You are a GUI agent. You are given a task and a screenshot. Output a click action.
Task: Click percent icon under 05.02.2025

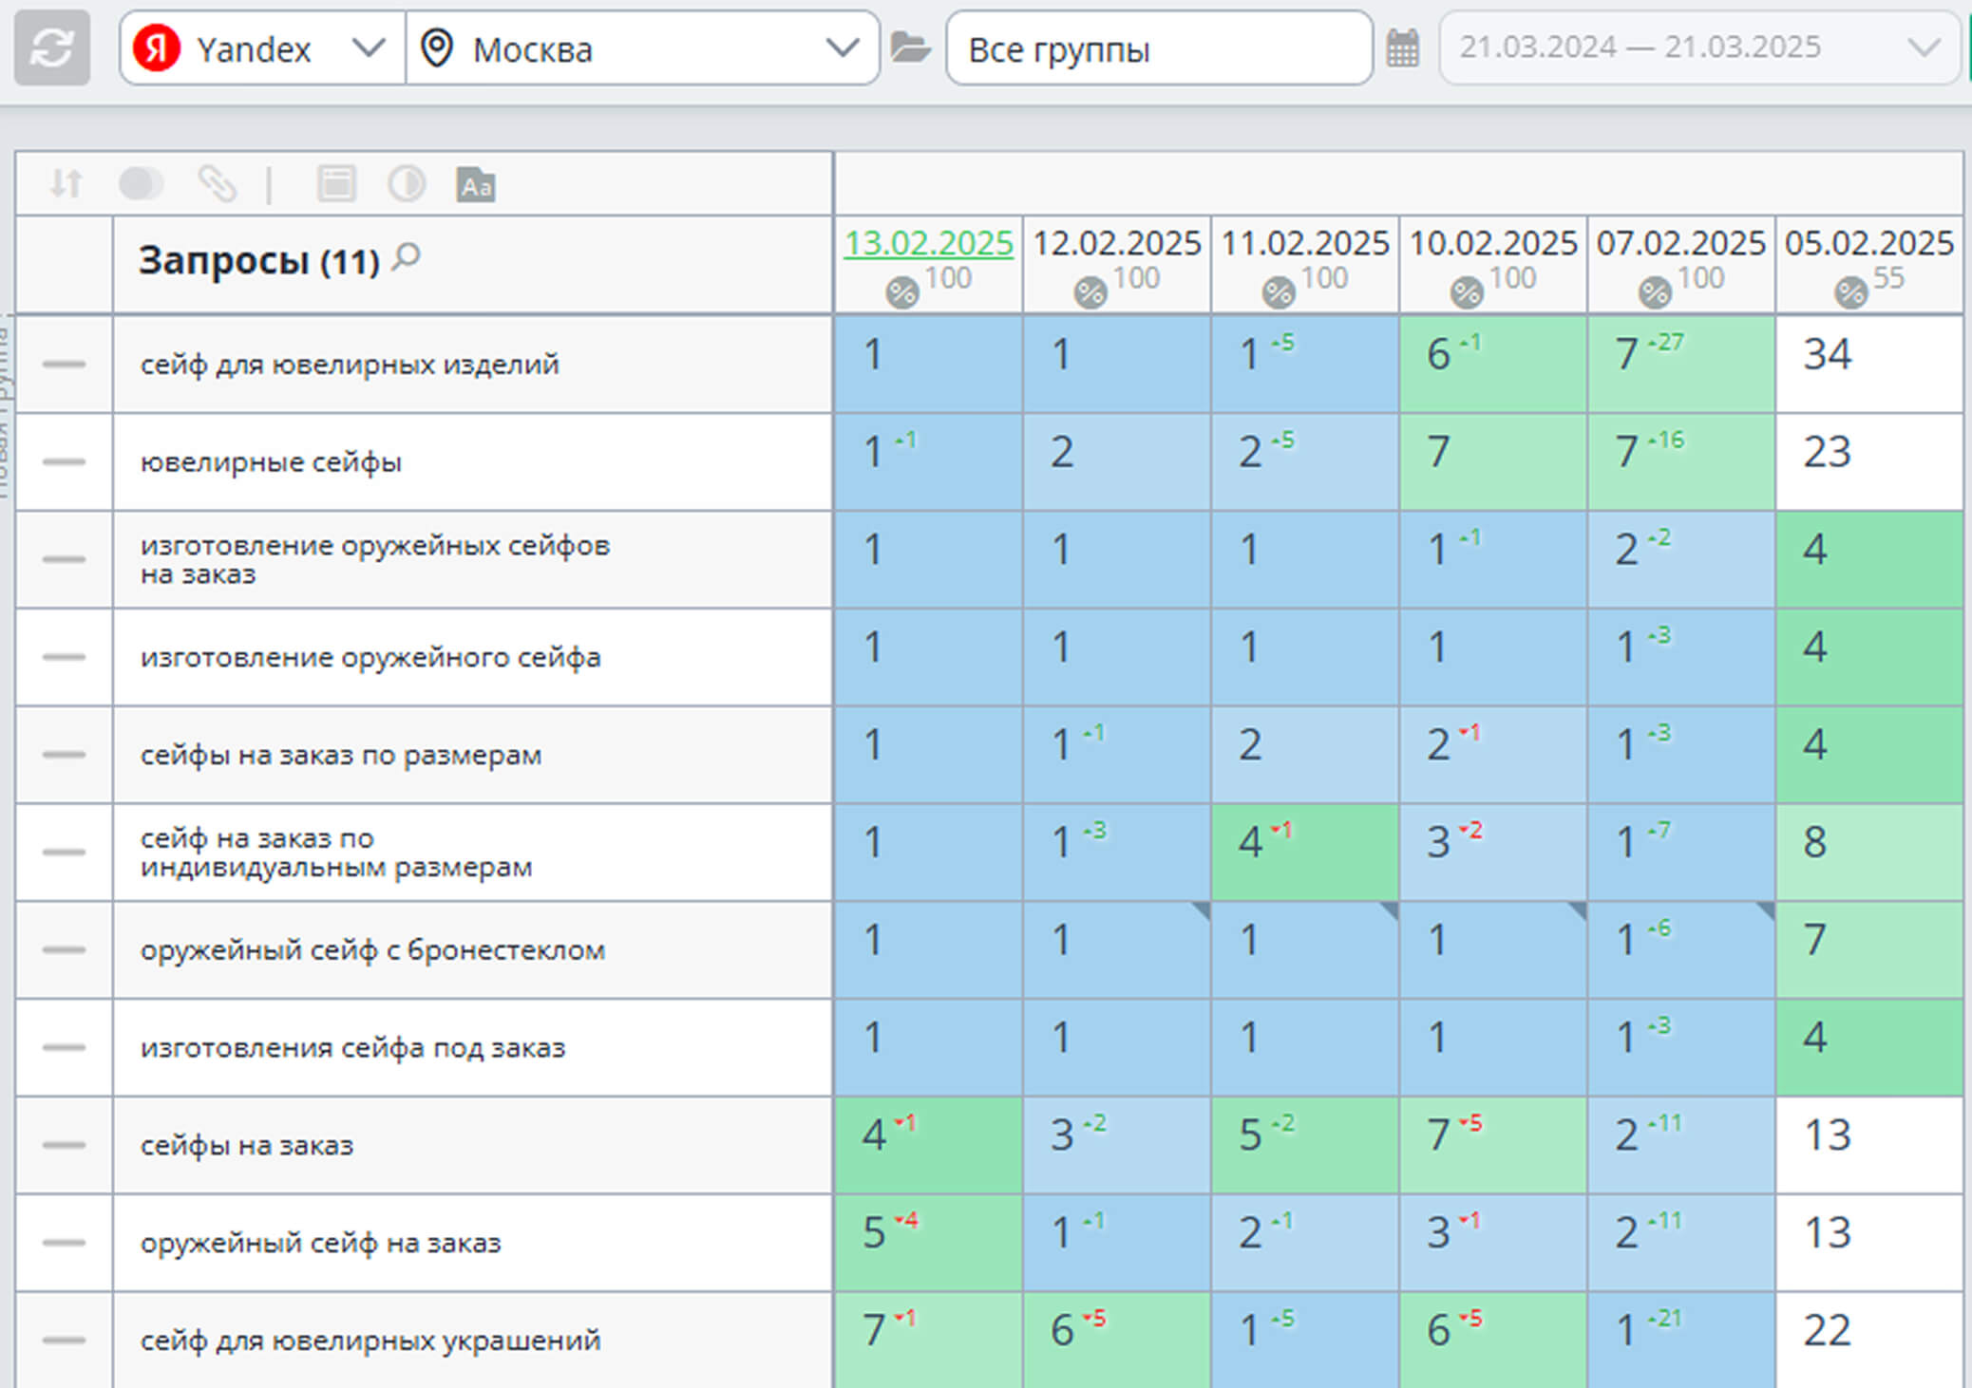(x=1850, y=291)
